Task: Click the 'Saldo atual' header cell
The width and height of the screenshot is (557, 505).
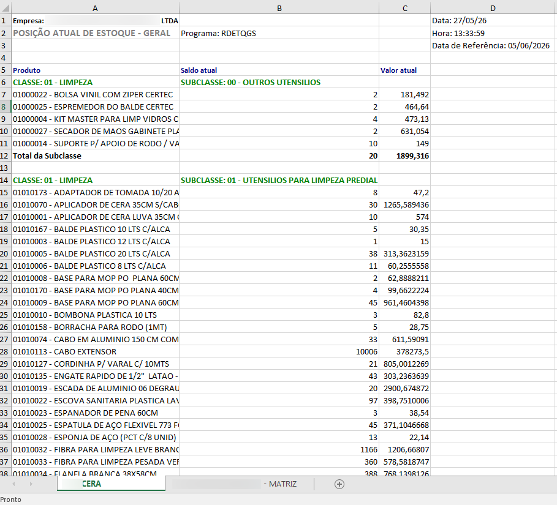Action: [x=279, y=70]
